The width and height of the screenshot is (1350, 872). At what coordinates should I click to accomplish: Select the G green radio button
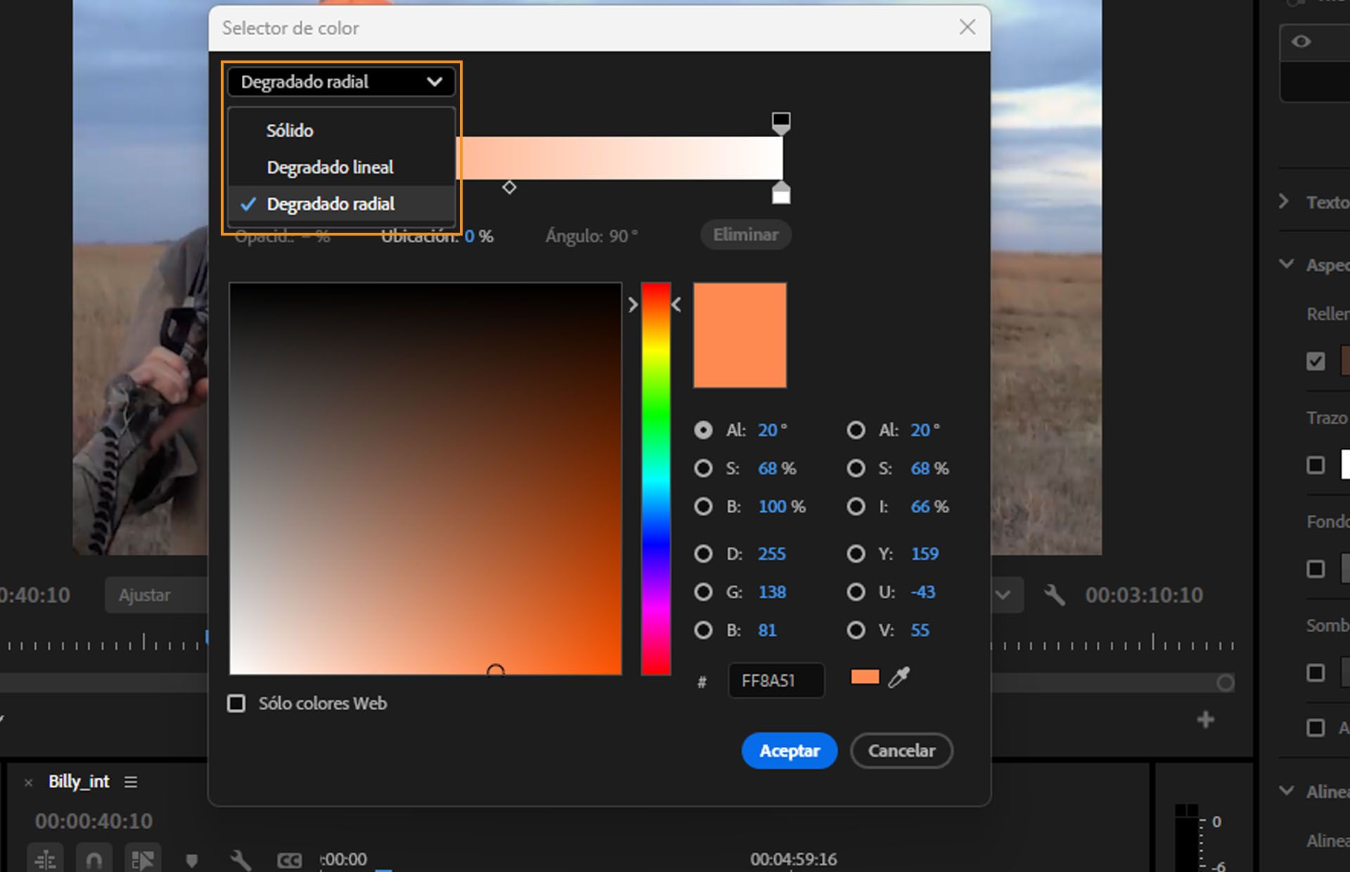coord(703,592)
